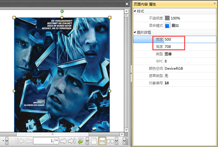Collapse the 样式 section

coord(135,11)
